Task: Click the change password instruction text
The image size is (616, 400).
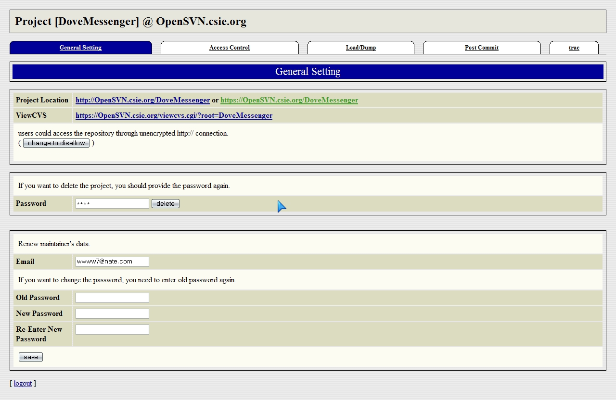Action: 127,280
